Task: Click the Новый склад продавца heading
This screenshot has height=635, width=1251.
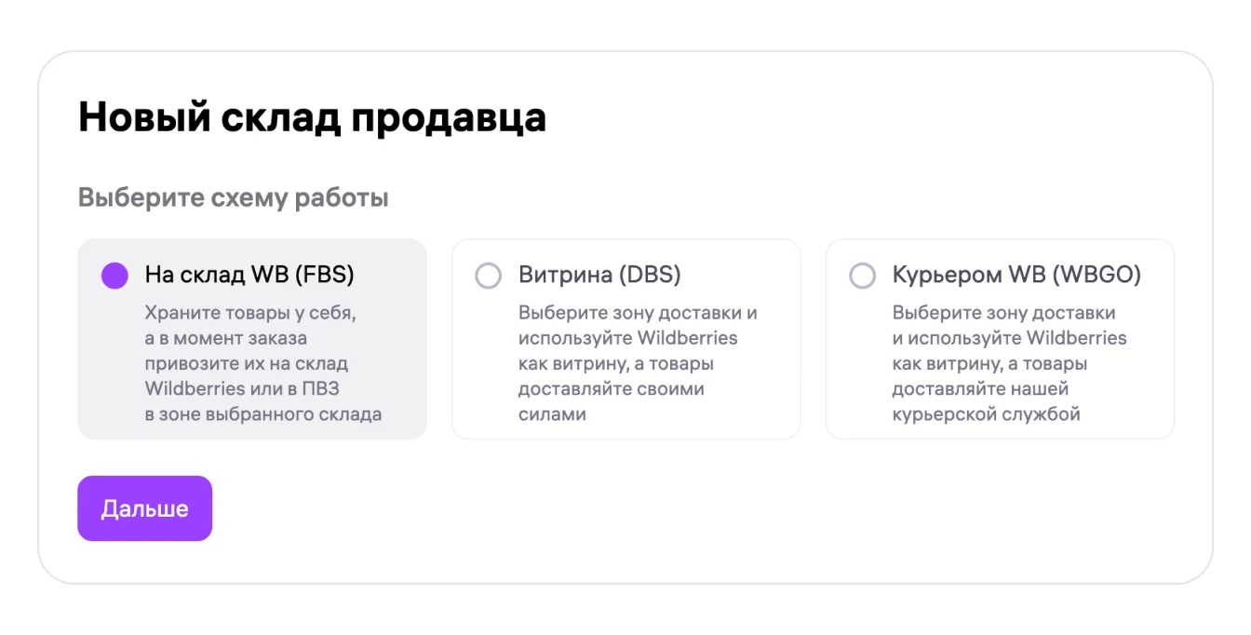Action: pos(312,118)
